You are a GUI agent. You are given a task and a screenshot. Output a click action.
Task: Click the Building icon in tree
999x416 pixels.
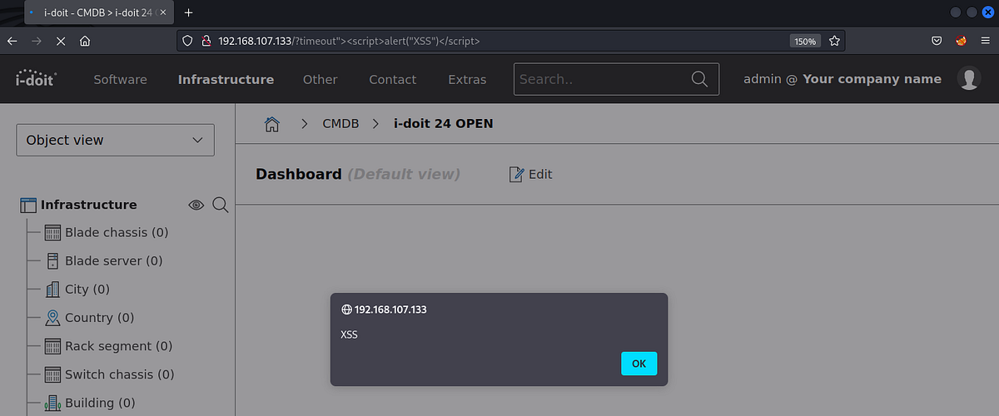coord(52,403)
